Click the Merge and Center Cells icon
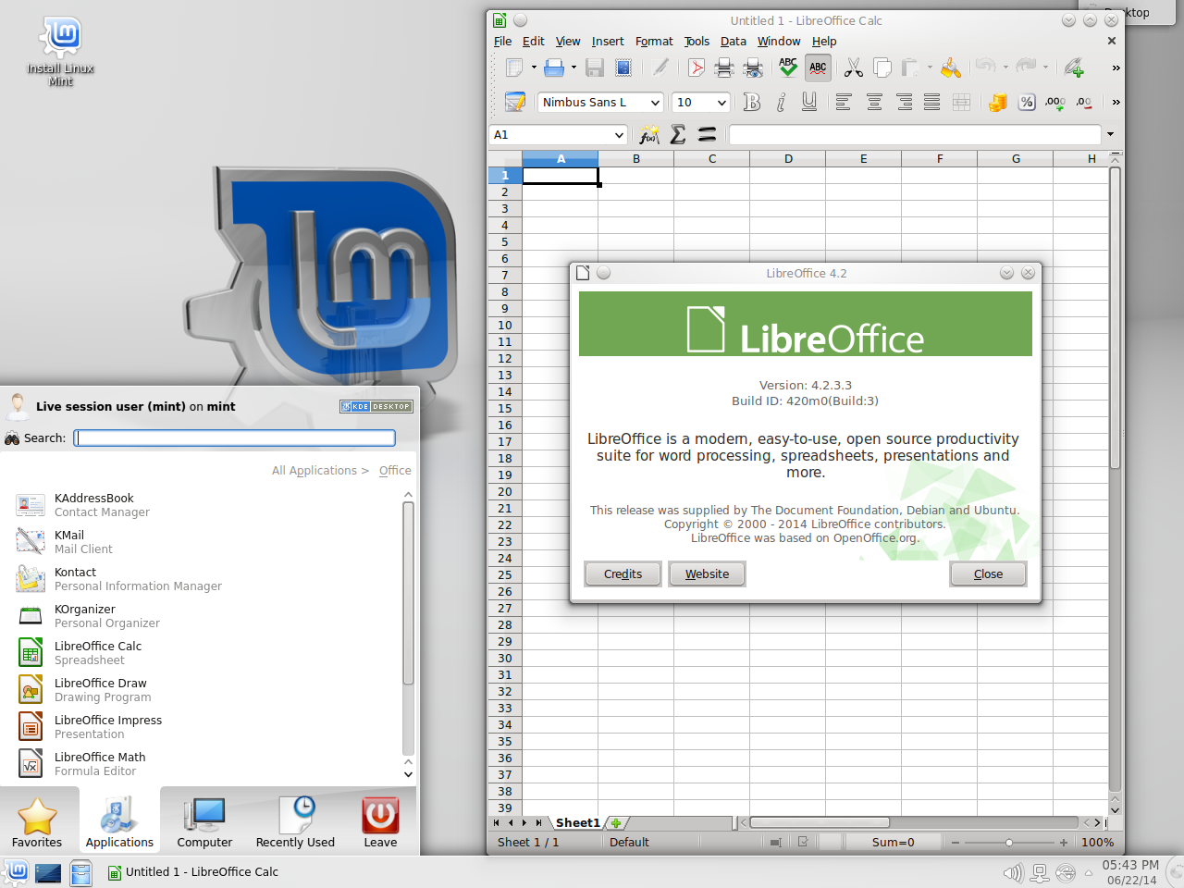Viewport: 1184px width, 888px height. [x=962, y=103]
